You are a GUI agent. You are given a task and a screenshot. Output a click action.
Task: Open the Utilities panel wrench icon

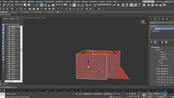click(x=171, y=19)
